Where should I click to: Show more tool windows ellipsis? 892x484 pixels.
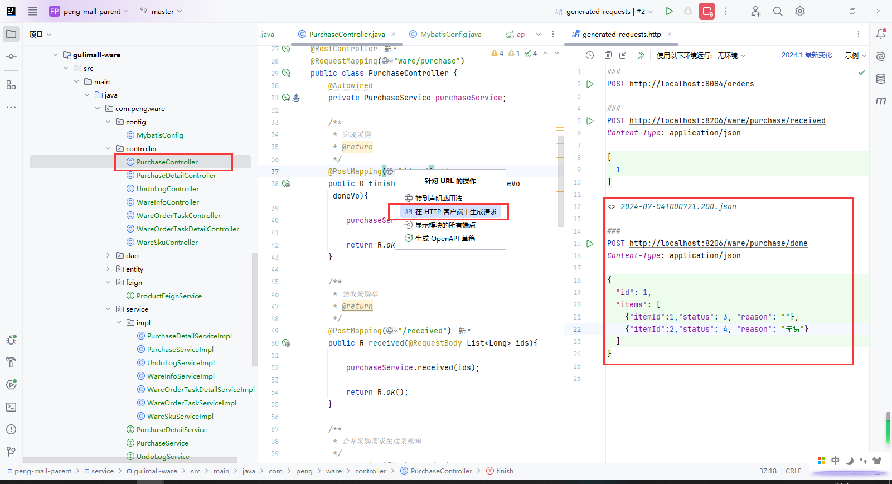click(11, 107)
